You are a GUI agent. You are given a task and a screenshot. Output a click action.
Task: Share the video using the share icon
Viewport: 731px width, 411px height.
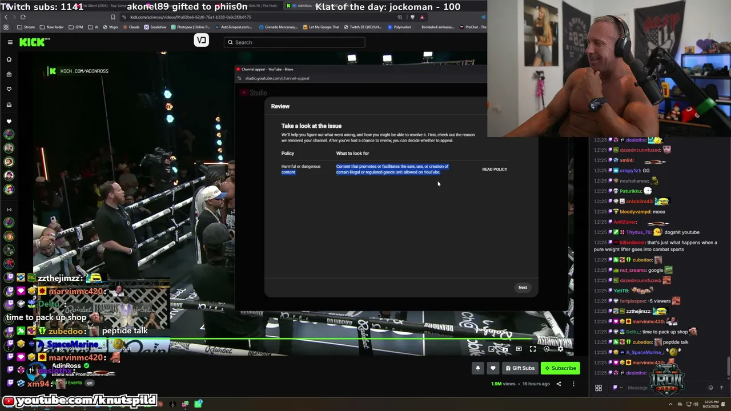(559, 384)
